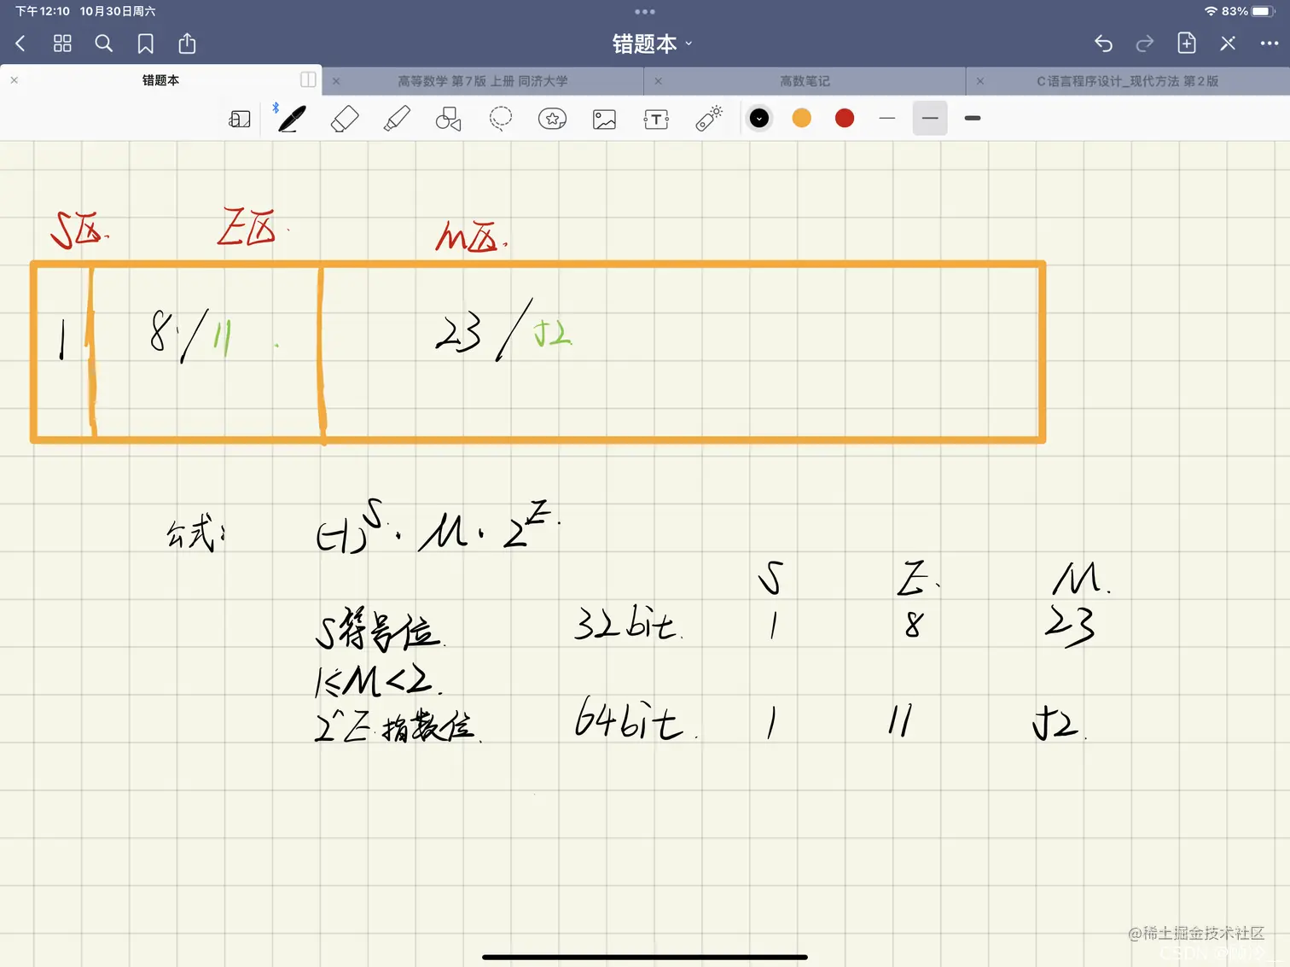Insert an image with the photo tool
This screenshot has width=1290, height=967.
pos(604,119)
